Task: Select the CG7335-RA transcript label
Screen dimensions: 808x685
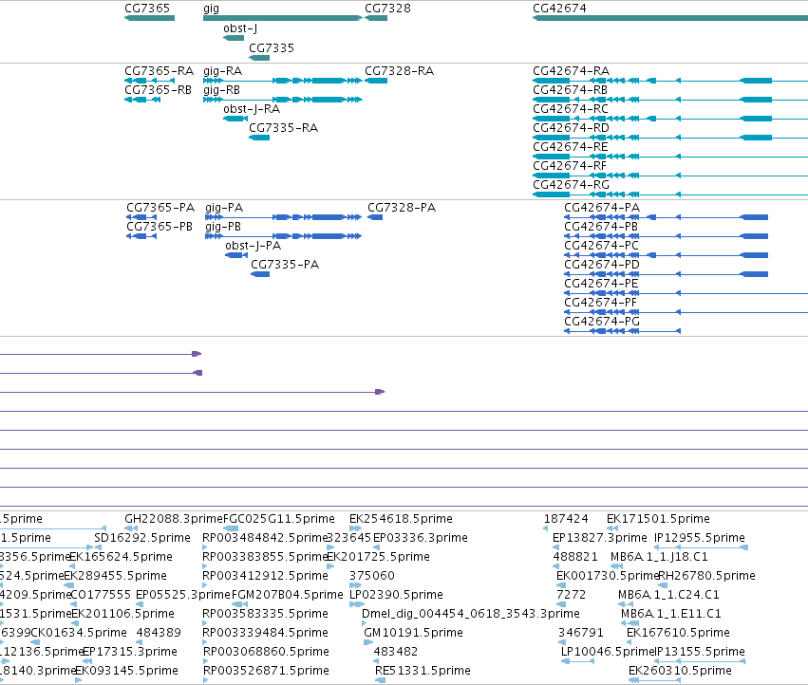Action: tap(283, 128)
